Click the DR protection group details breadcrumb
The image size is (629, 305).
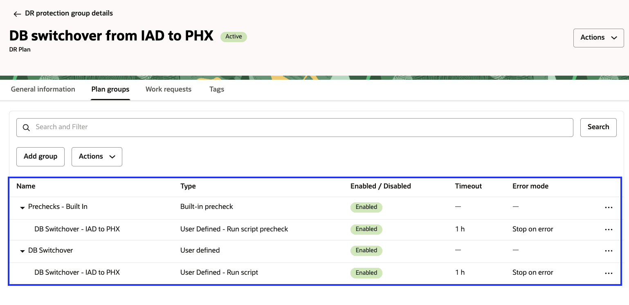pos(68,13)
